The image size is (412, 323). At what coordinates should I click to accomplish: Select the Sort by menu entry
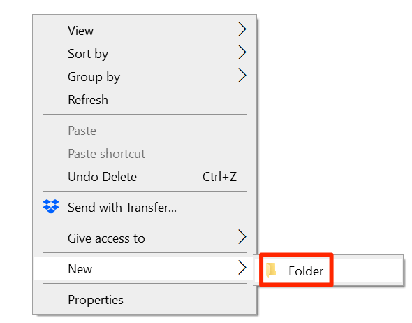(145, 54)
